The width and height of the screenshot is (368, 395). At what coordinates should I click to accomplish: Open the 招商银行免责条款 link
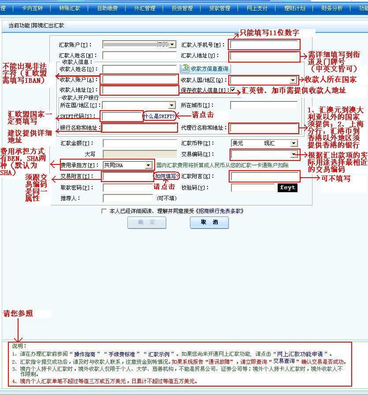coord(219,211)
